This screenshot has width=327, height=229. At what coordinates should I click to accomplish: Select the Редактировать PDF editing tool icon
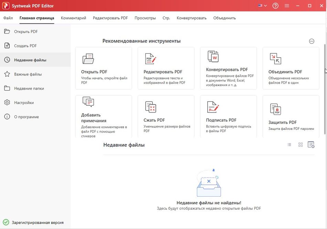tap(150, 58)
